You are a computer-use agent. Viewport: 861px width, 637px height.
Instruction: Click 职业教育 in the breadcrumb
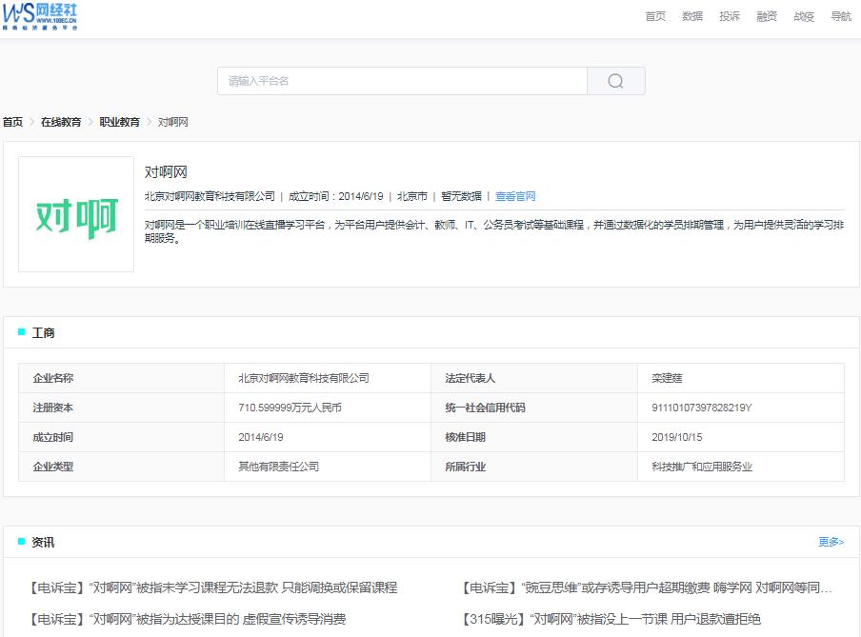[118, 121]
